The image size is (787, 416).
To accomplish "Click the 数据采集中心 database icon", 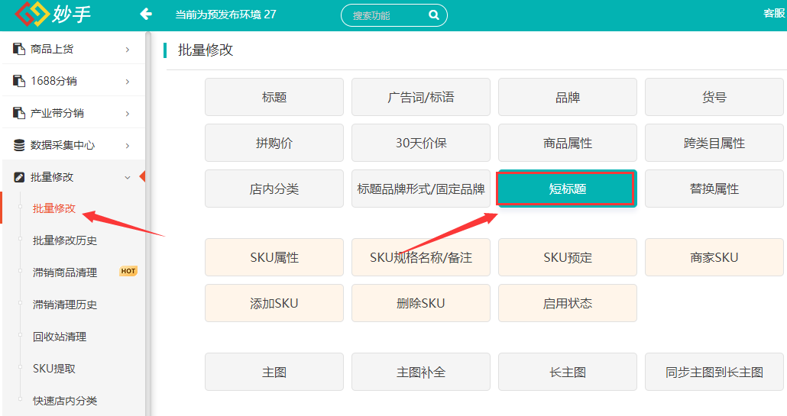I will 19,145.
